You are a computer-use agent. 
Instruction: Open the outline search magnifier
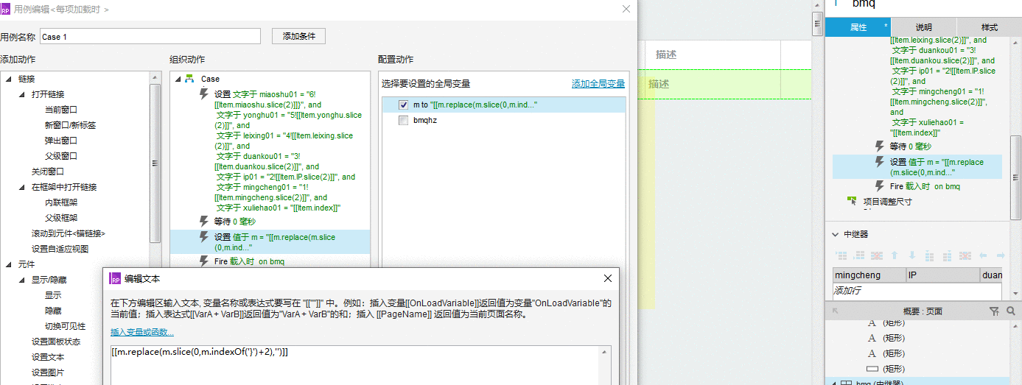[1011, 311]
